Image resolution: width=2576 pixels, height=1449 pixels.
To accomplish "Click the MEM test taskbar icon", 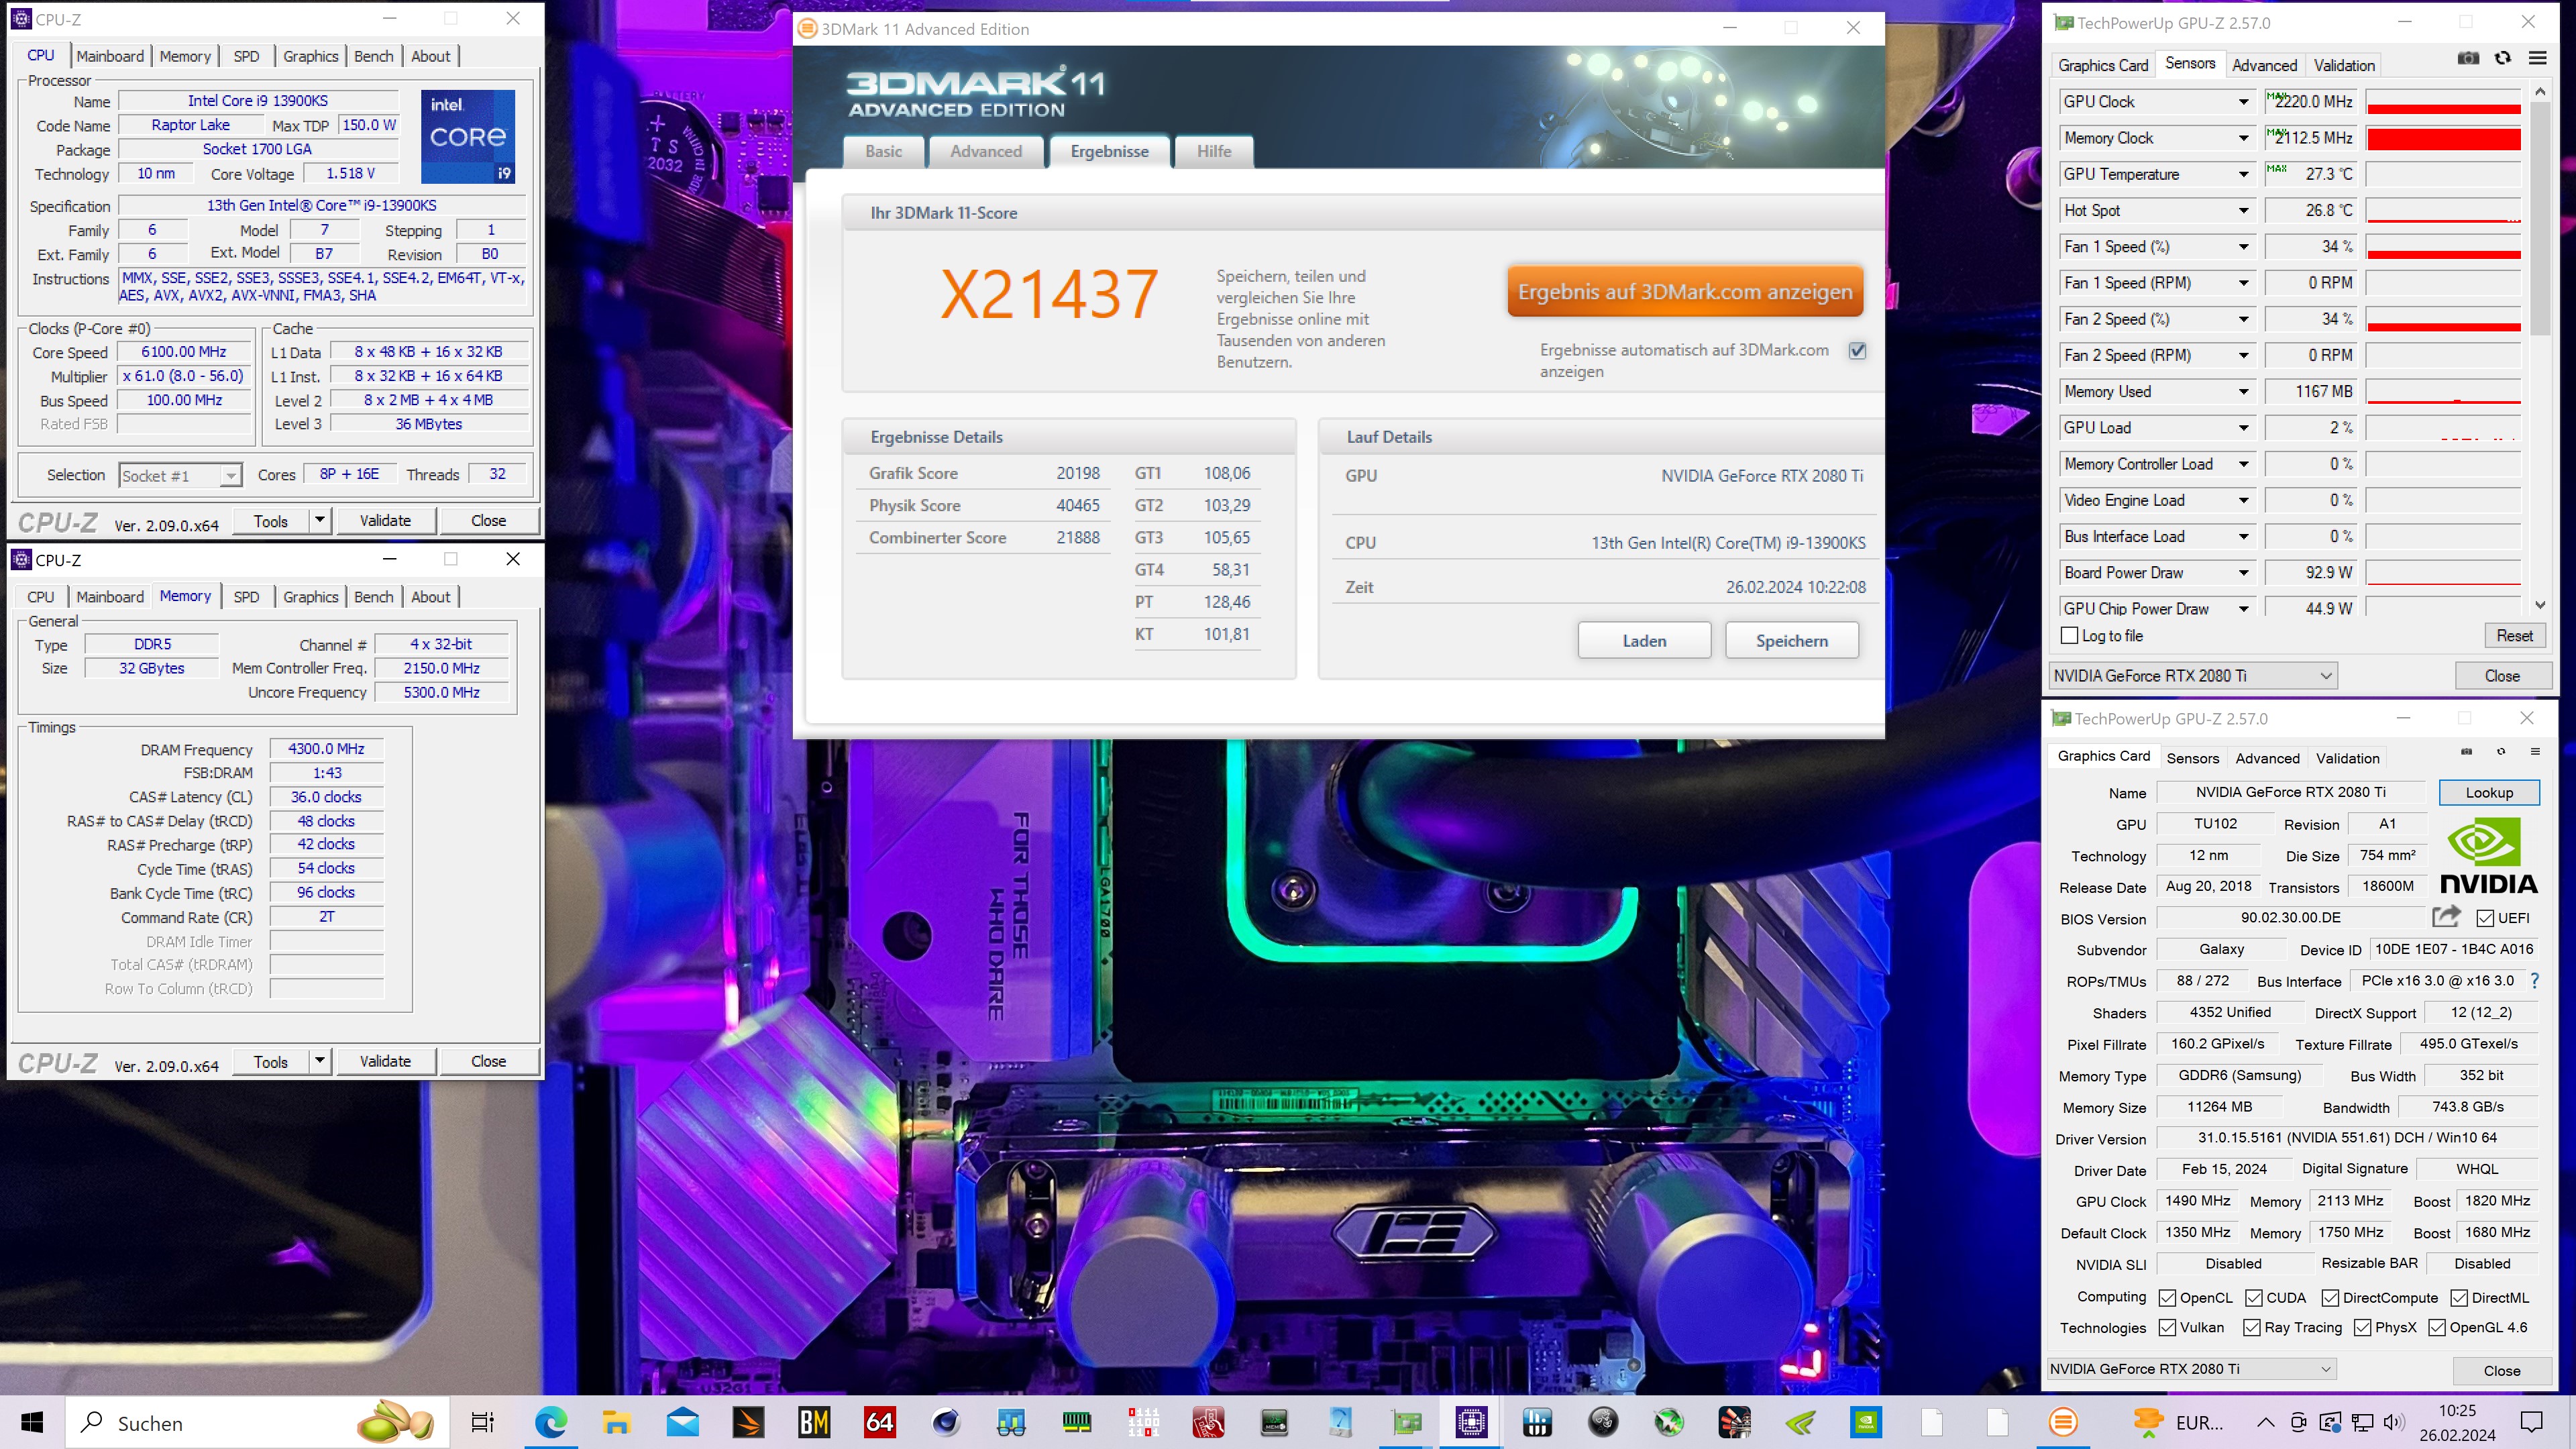I will [1274, 1422].
